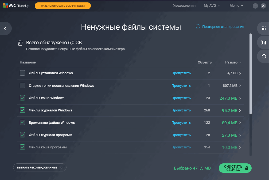The height and width of the screenshot is (180, 269).
Task: Select the Файлы кэша Windows row label
Action: 46,98
